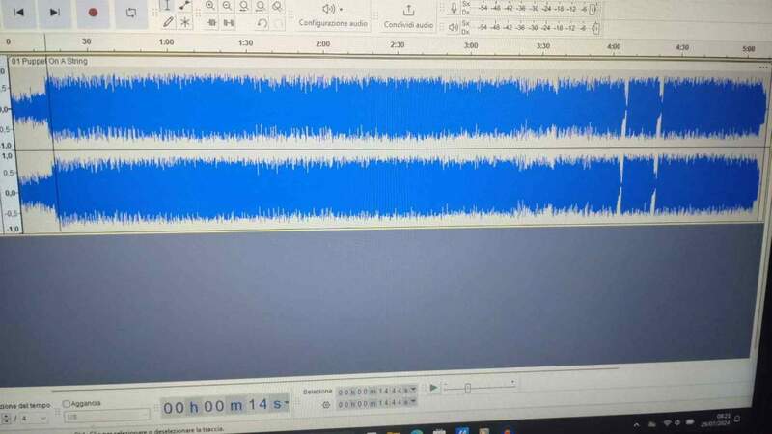772x434 pixels.
Task: Select the I-beam Selection tool
Action: 167,6
